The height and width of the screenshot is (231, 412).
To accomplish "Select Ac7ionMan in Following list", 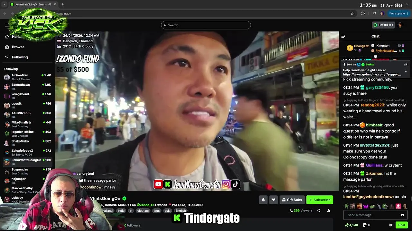I will pyautogui.click(x=27, y=77).
